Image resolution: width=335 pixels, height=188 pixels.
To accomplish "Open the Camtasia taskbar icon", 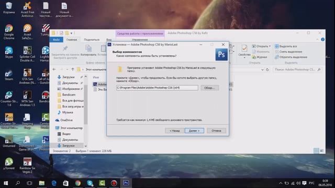I will [102, 183].
